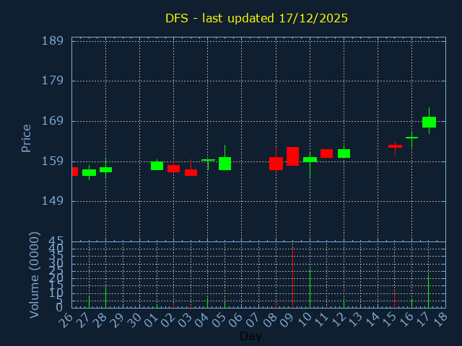Image resolution: width=462 pixels, height=346 pixels.
Task: Select the green candlestick for day 17
Action: click(429, 122)
